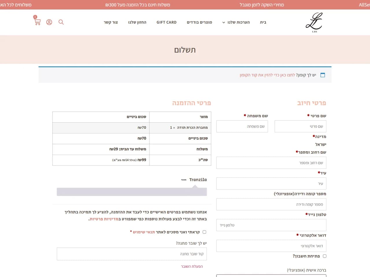The width and height of the screenshot is (370, 277).
Task: Click the coupon code entry link
Action: point(267,75)
